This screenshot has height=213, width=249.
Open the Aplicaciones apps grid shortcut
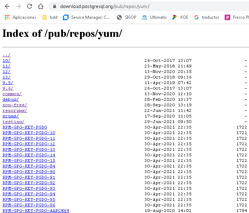tap(20, 17)
